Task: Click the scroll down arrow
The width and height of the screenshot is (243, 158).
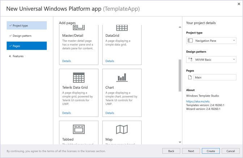Action: click(180, 142)
